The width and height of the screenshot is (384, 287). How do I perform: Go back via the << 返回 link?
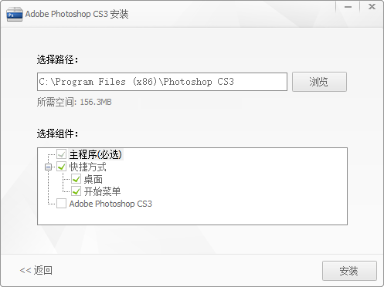[36, 270]
